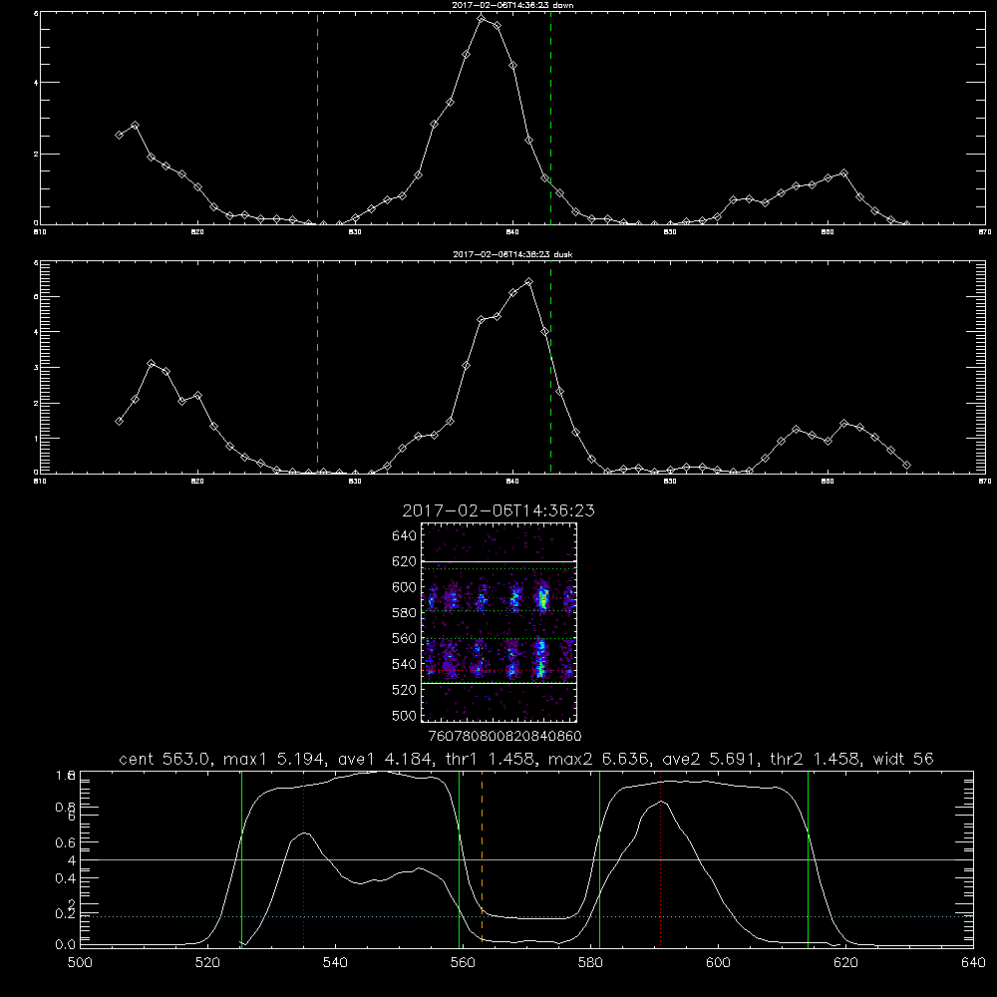The image size is (997, 997).
Task: Click the '640' label on the image y-axis
Action: click(x=405, y=536)
